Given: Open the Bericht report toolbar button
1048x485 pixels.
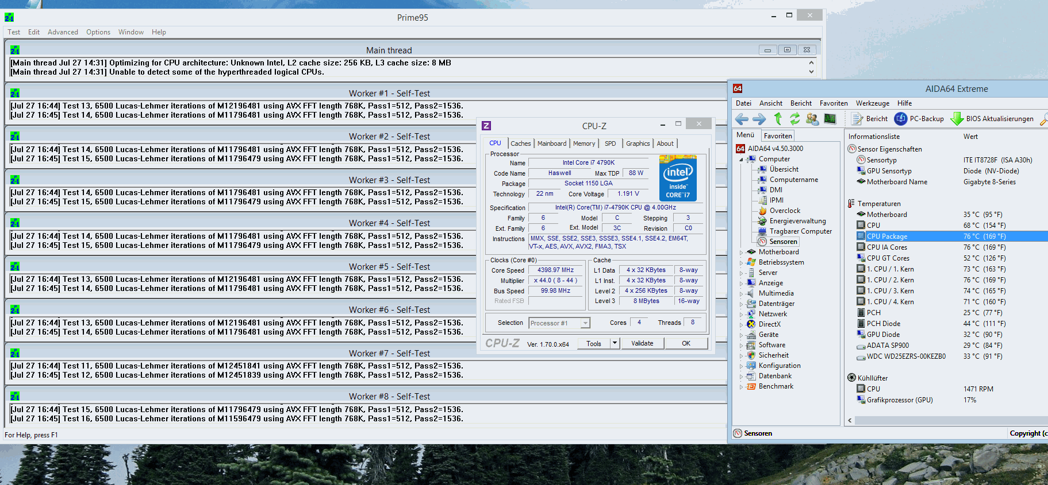Looking at the screenshot, I should (x=869, y=119).
